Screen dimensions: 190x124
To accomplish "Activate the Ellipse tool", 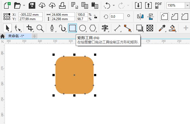I will pyautogui.click(x=83, y=28).
